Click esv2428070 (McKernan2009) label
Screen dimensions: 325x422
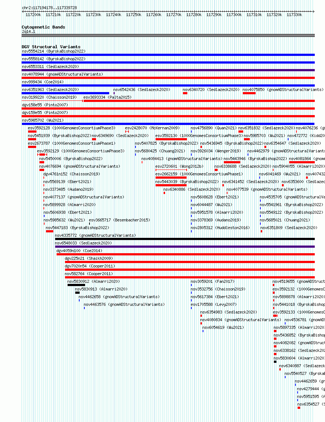(152, 128)
